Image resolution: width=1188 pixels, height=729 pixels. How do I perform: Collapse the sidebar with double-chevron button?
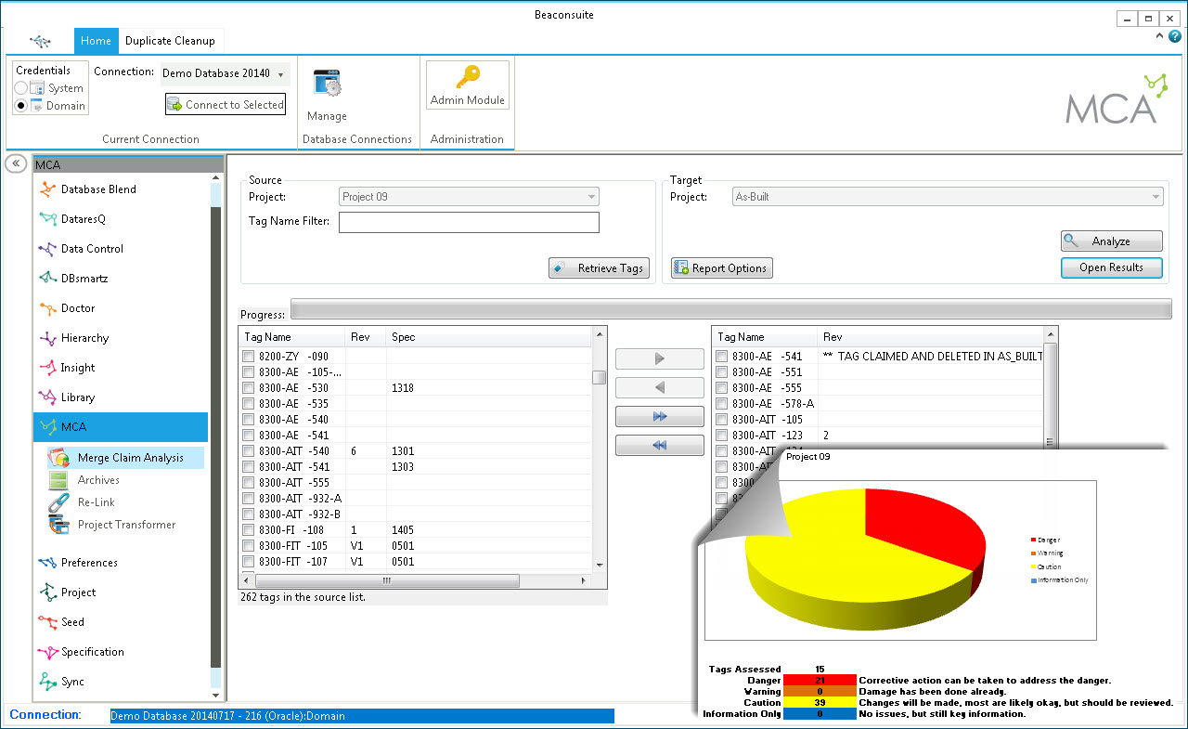[16, 163]
